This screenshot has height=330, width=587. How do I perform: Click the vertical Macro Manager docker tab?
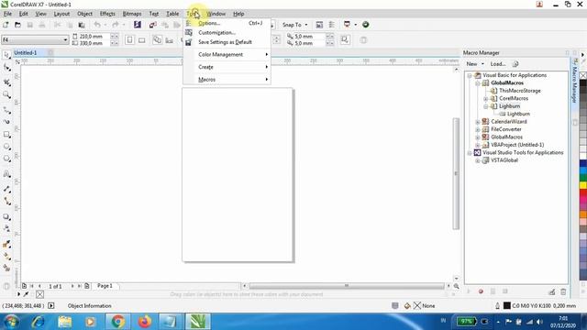[x=574, y=82]
